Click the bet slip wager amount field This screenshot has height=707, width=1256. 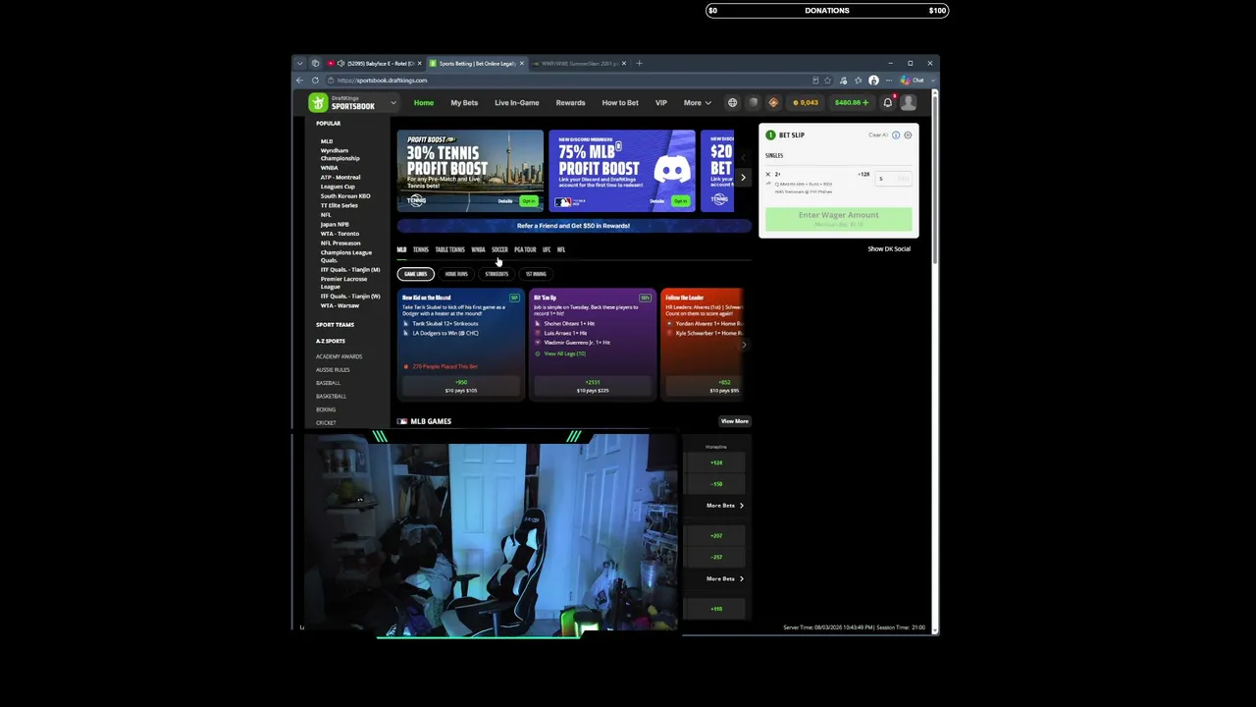click(x=893, y=179)
